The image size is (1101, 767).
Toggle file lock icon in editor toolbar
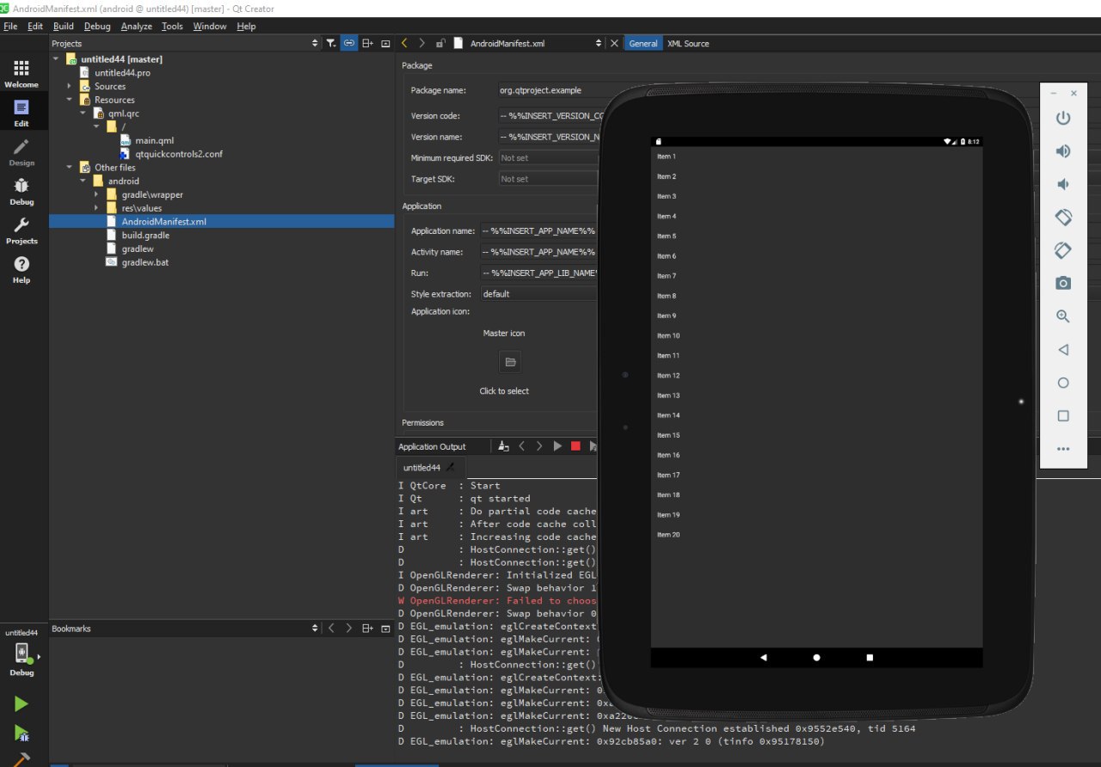440,43
